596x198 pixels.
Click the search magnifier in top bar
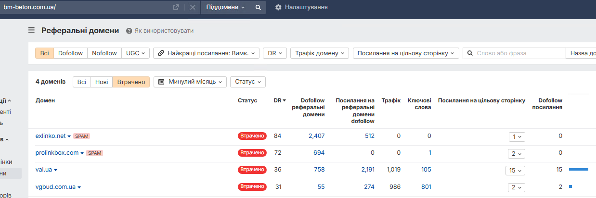tap(258, 7)
